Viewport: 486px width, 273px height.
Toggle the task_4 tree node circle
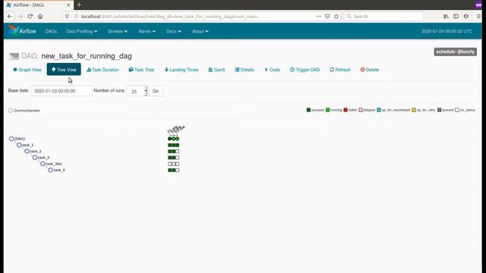coord(51,170)
